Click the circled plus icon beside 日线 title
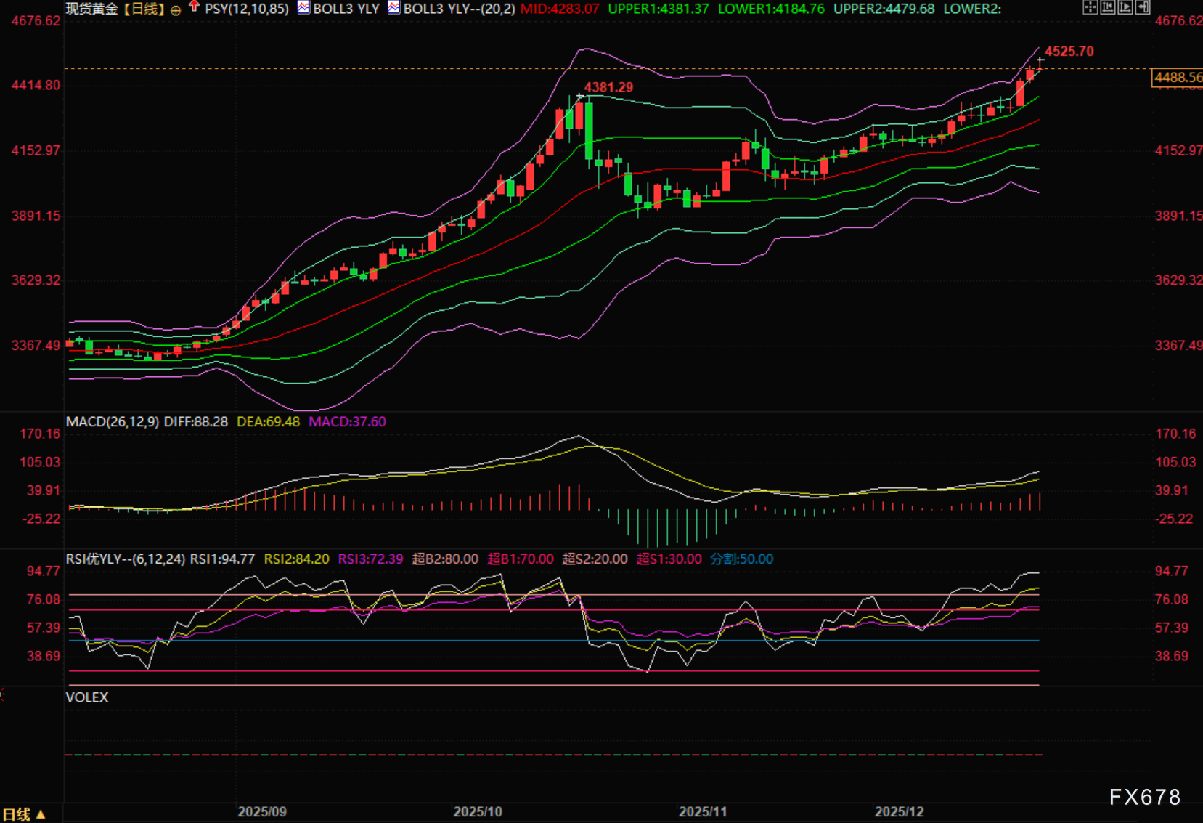This screenshot has width=1203, height=823. [176, 10]
